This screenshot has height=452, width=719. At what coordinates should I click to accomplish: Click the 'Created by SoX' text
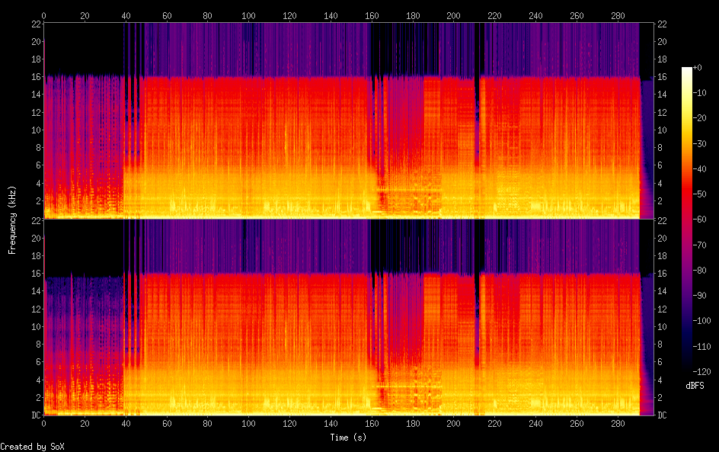coord(32,447)
